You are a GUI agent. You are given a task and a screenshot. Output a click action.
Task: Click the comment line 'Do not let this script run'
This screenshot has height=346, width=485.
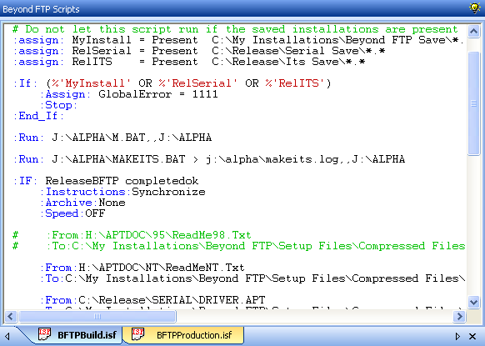(235, 29)
